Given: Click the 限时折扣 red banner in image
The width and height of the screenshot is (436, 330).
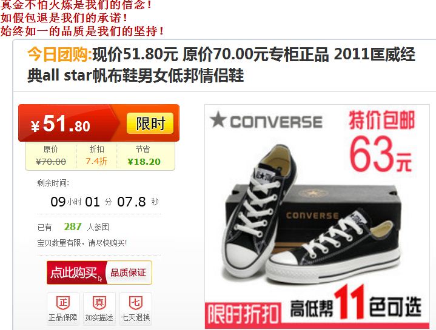Looking at the screenshot, I should [243, 314].
